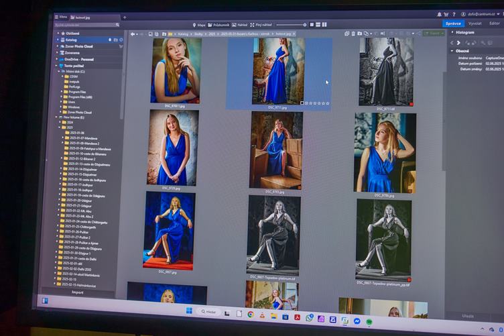Set star rating on DSC_9711.jpg
The image size is (504, 336).
pyautogui.click(x=317, y=103)
